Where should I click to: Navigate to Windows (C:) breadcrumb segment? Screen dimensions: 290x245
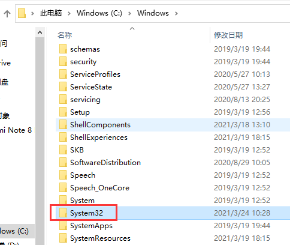[x=99, y=13]
